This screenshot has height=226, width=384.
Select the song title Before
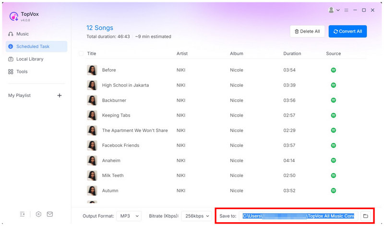tap(109, 70)
